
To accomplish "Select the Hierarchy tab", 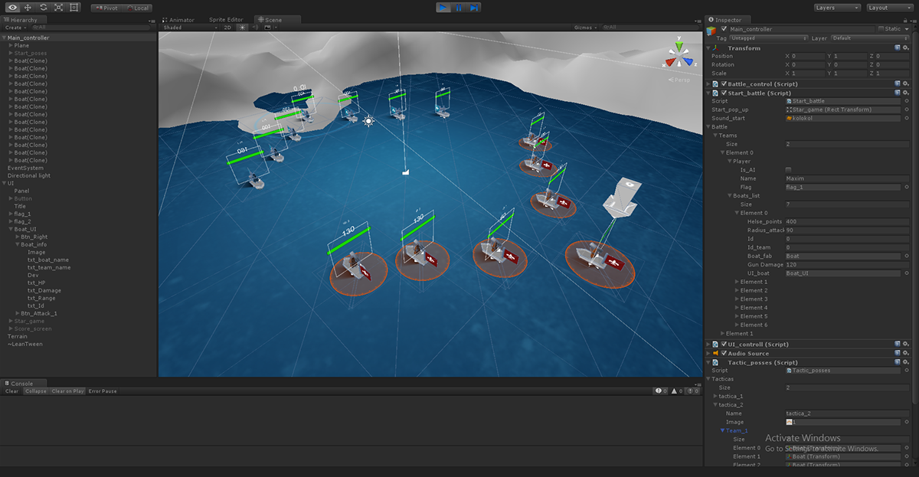I will pos(25,20).
